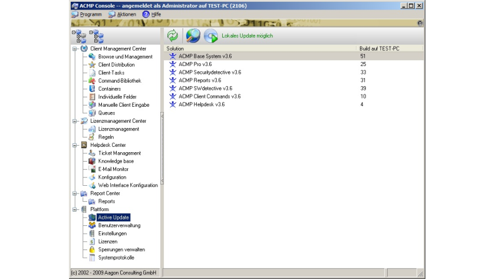The width and height of the screenshot is (495, 279).
Task: Click the expand-all tree icon
Action: click(x=78, y=35)
